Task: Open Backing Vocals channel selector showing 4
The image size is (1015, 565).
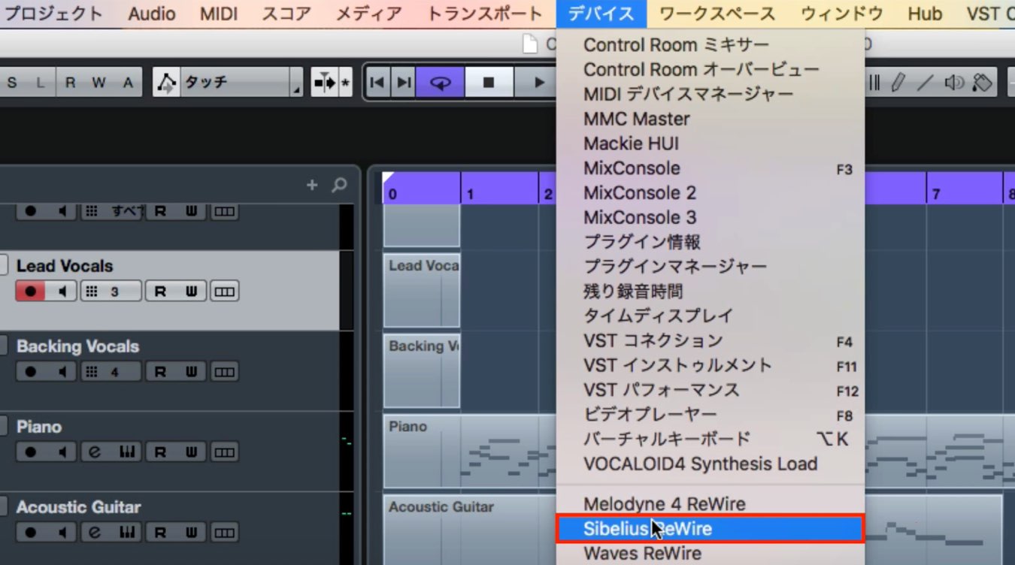Action: 111,372
